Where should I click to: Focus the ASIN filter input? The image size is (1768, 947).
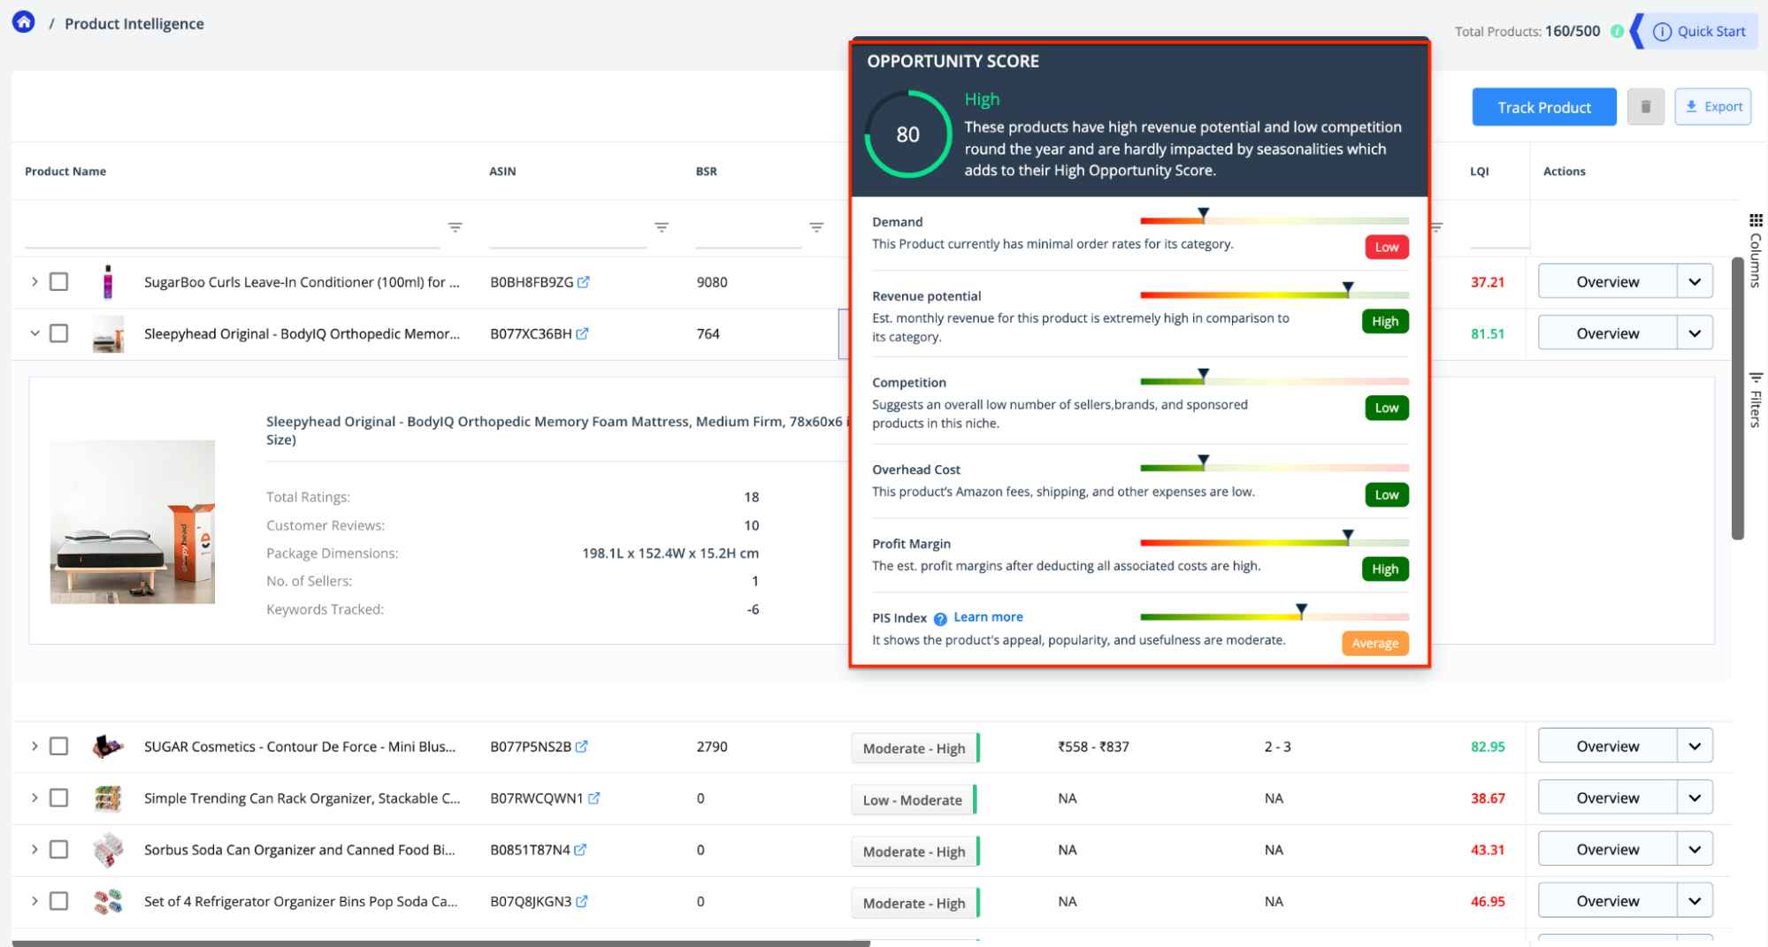[568, 228]
